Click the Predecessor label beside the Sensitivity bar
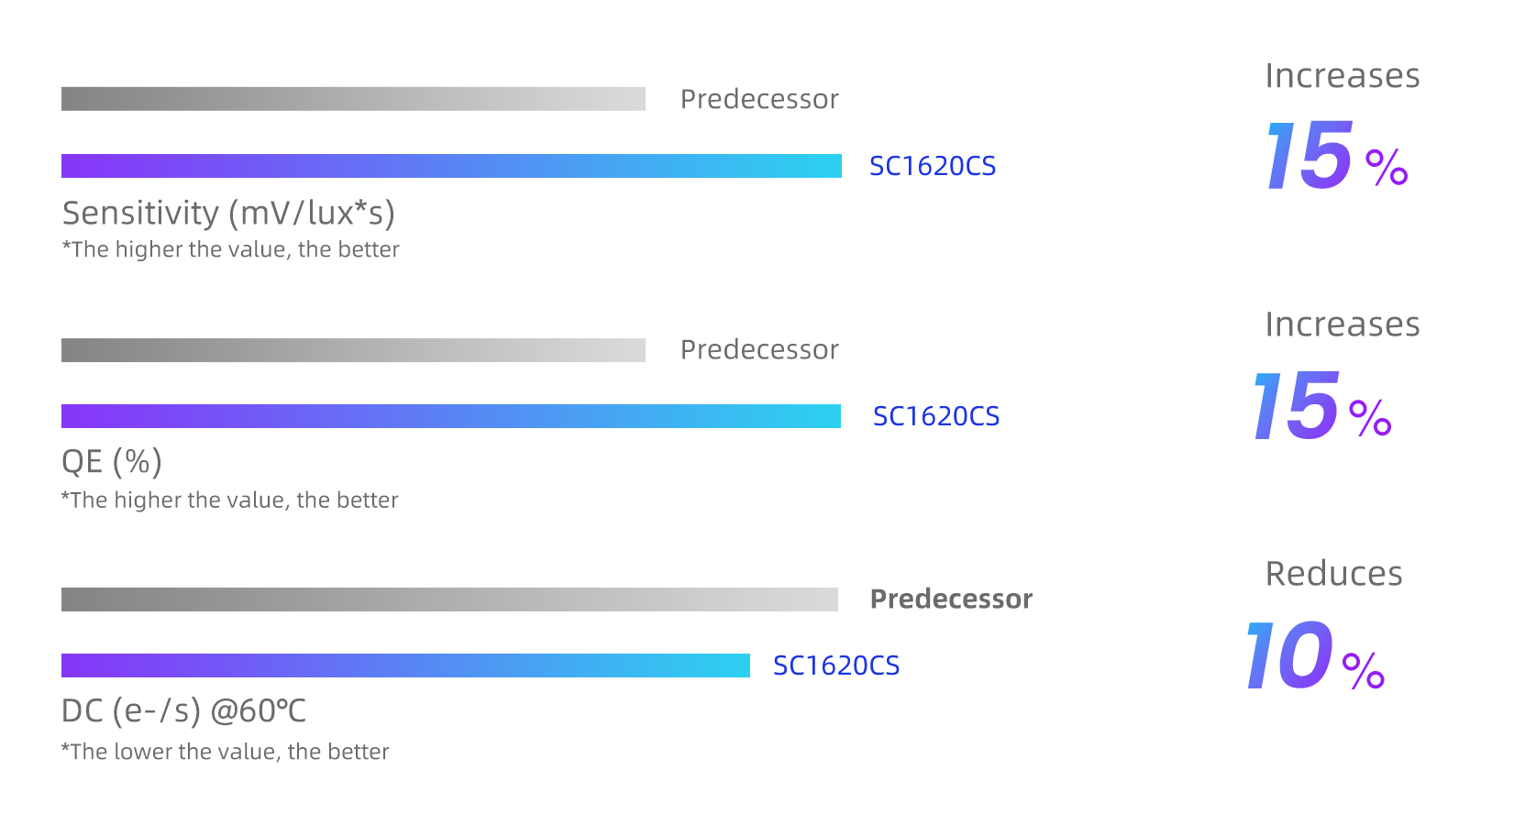Image resolution: width=1514 pixels, height=825 pixels. click(759, 99)
